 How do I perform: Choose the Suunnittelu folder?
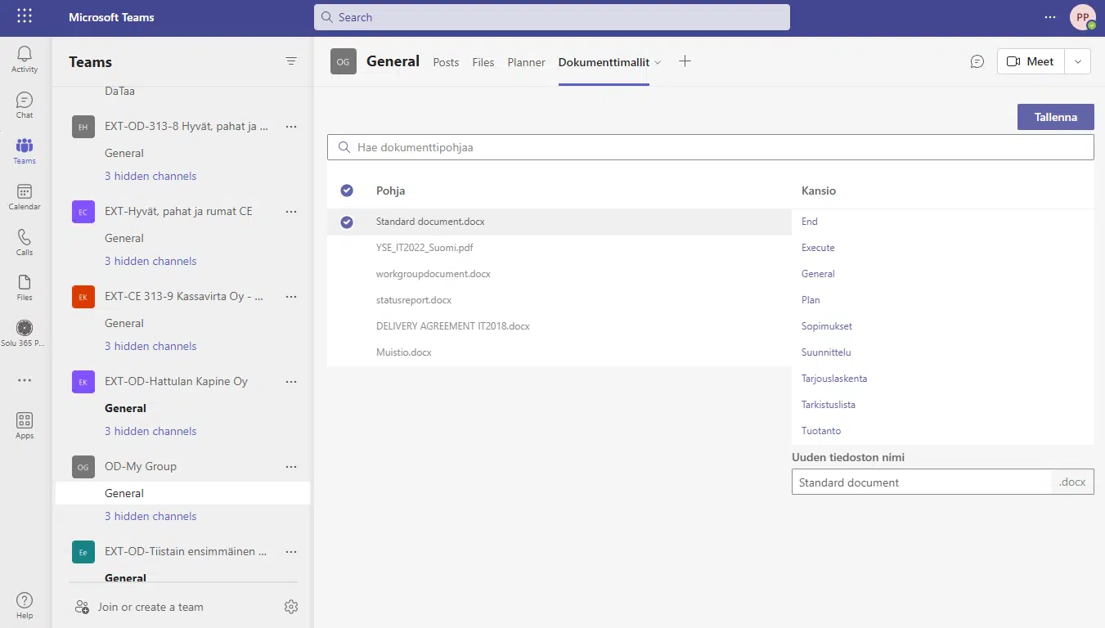pyautogui.click(x=826, y=352)
